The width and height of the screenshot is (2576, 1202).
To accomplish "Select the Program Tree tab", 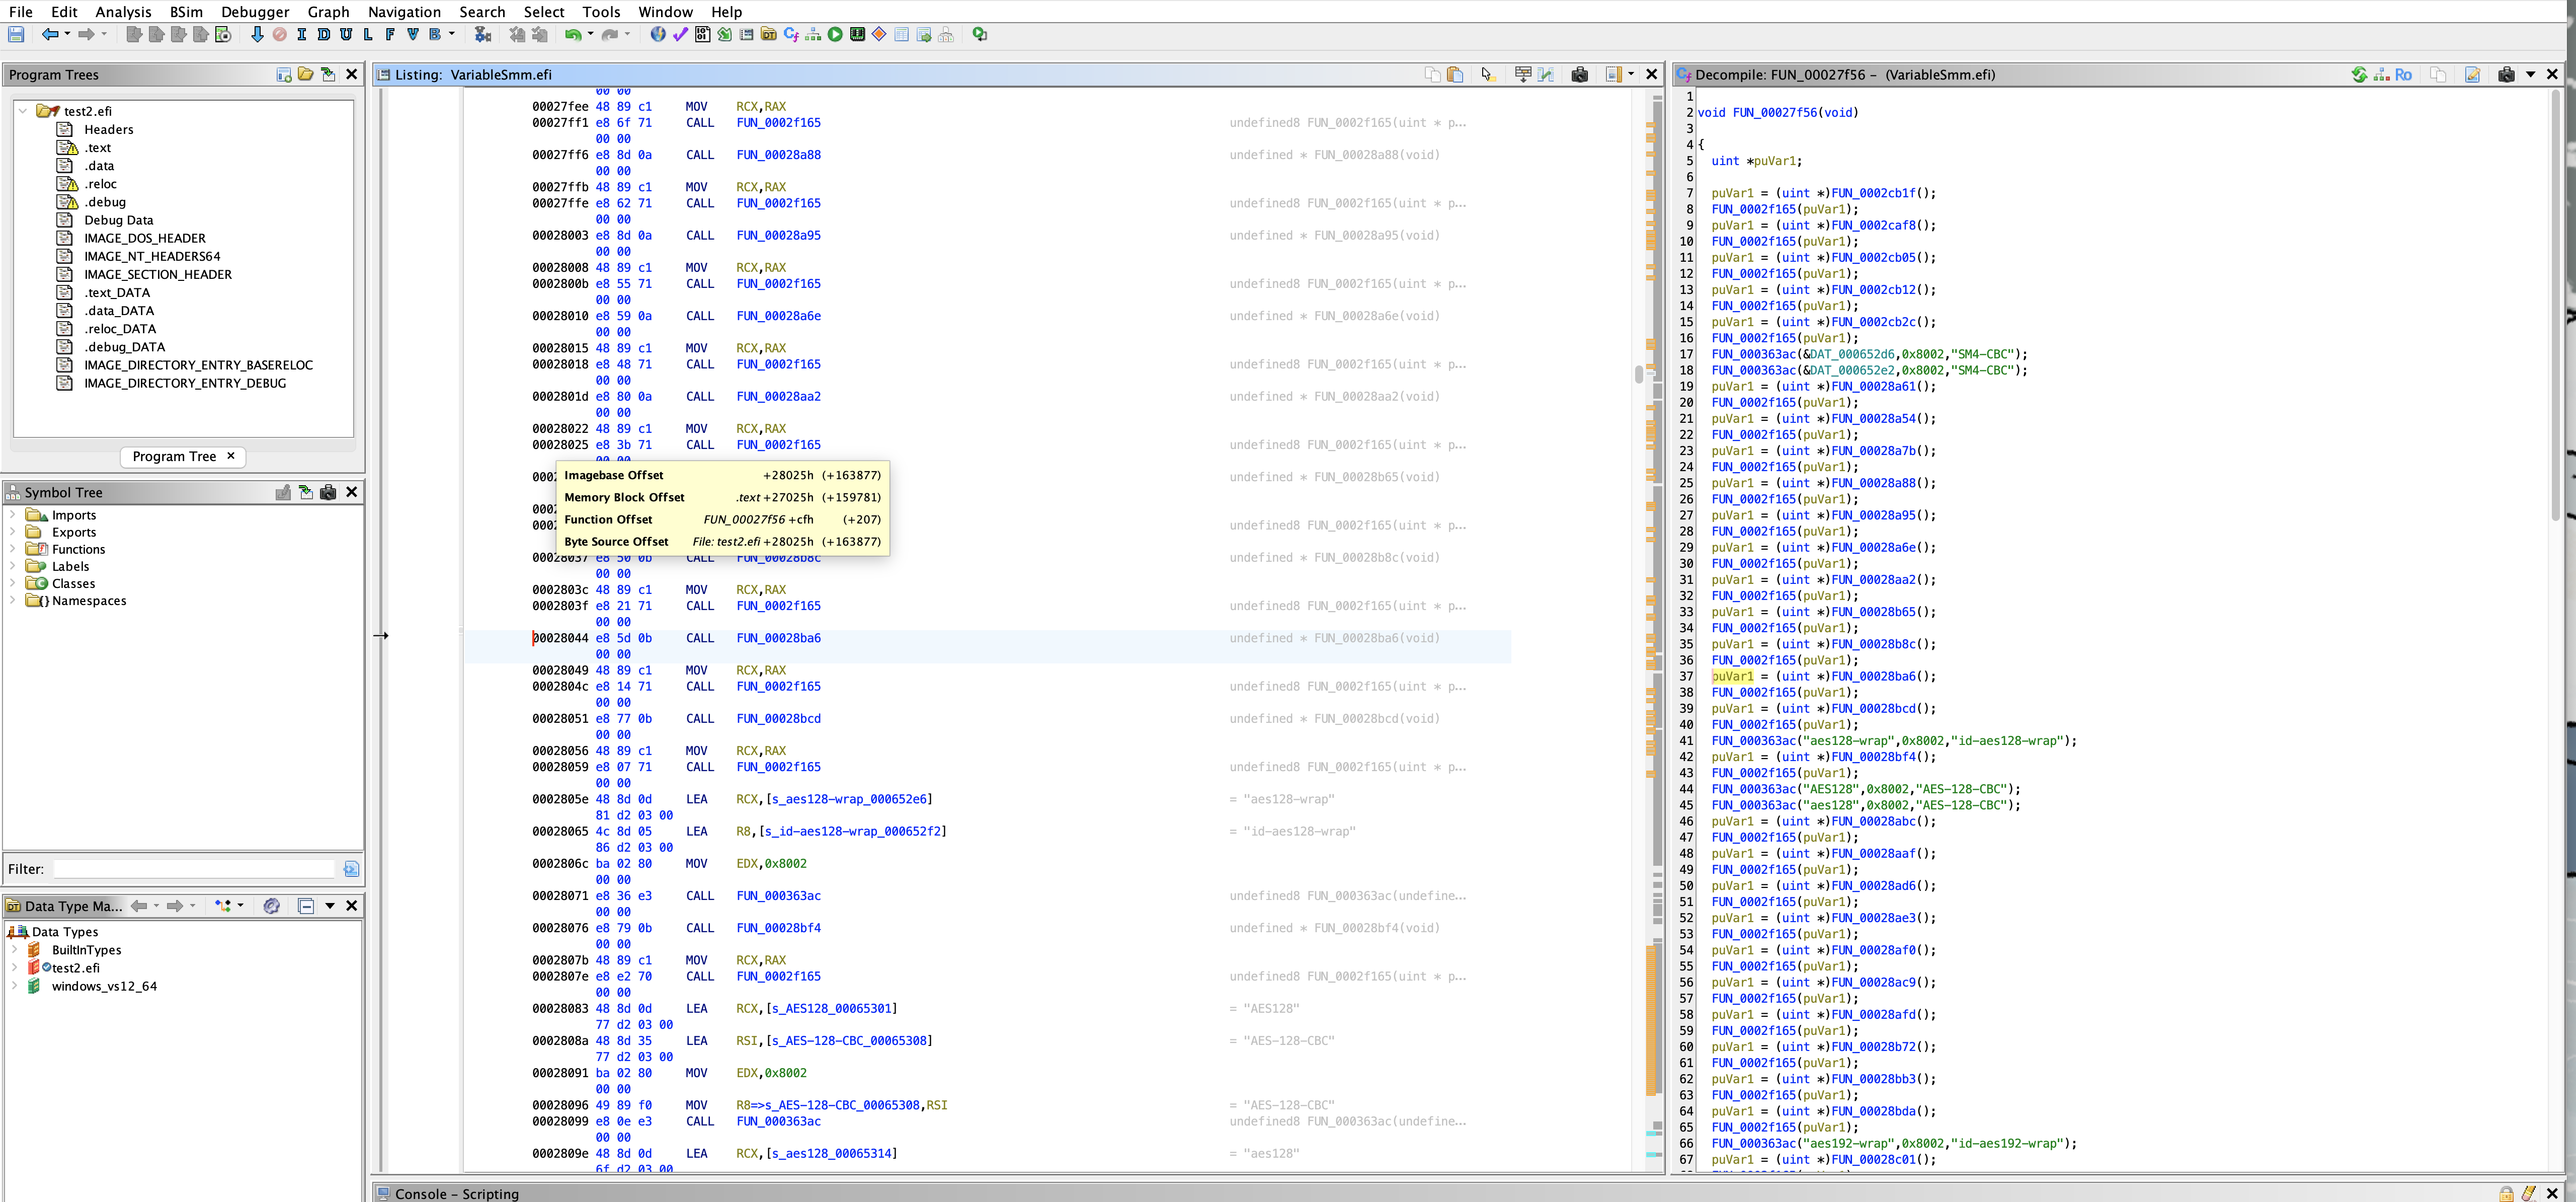I will 174,457.
